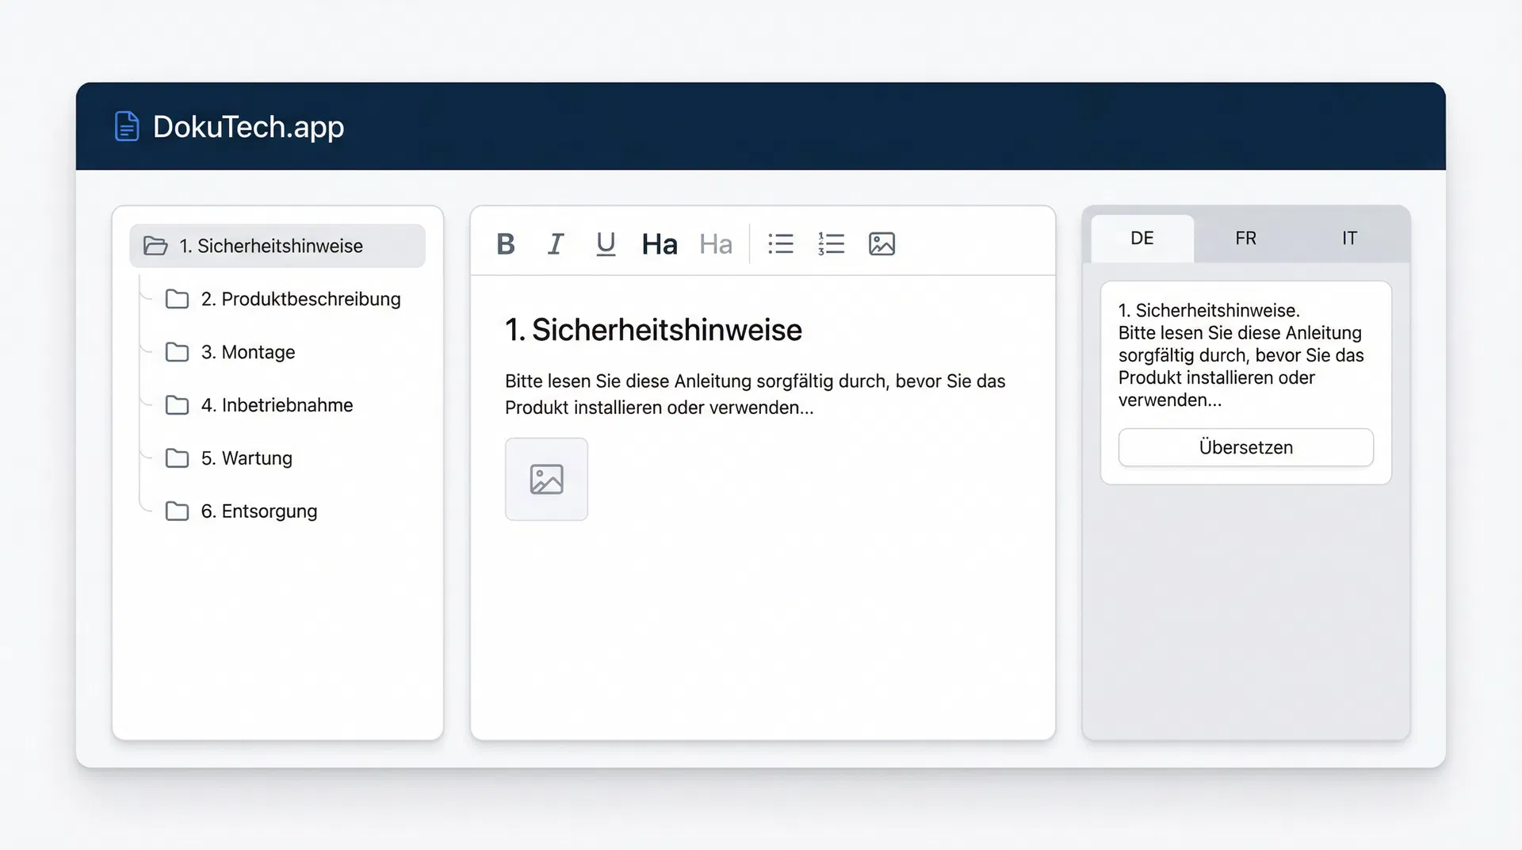The height and width of the screenshot is (850, 1522).
Task: Click the image placeholder in the document
Action: click(546, 480)
